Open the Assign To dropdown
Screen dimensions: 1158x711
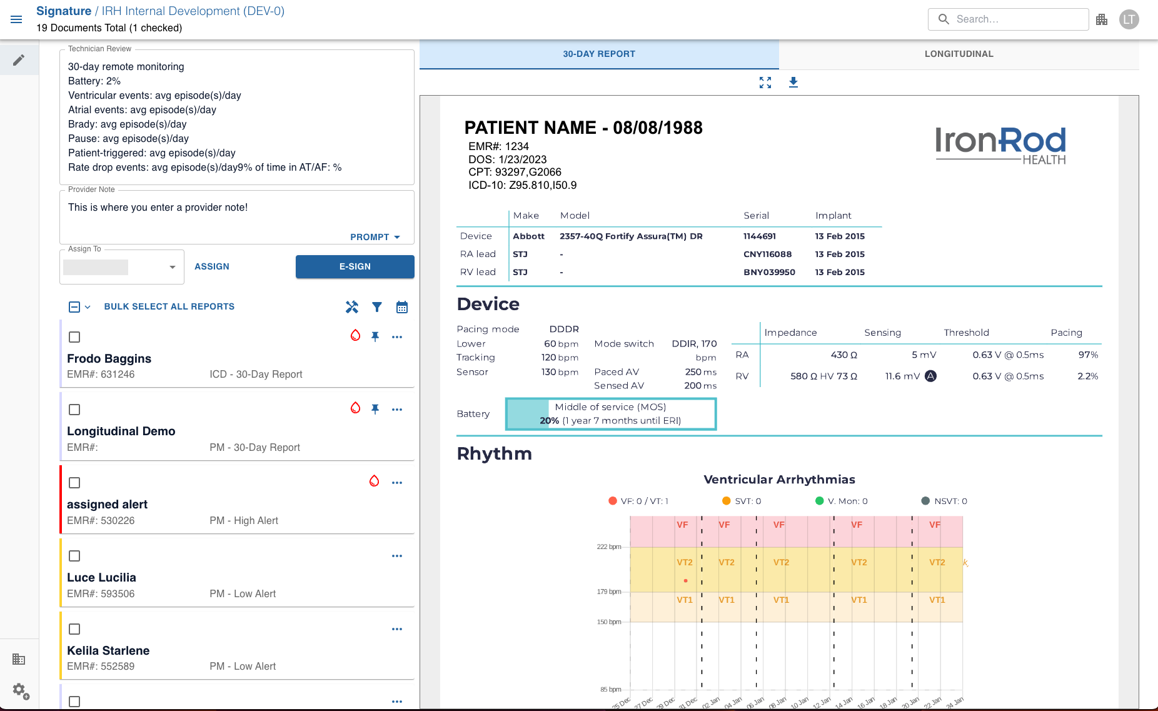pos(122,267)
